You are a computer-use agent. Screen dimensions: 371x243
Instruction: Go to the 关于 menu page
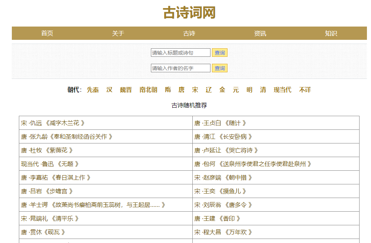118,34
